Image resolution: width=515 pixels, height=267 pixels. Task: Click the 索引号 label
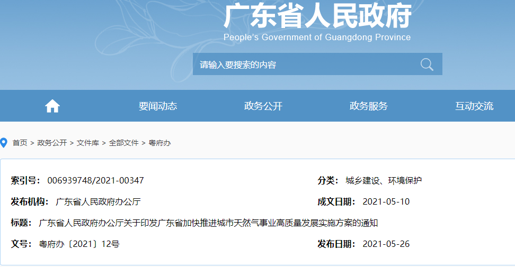(25, 180)
